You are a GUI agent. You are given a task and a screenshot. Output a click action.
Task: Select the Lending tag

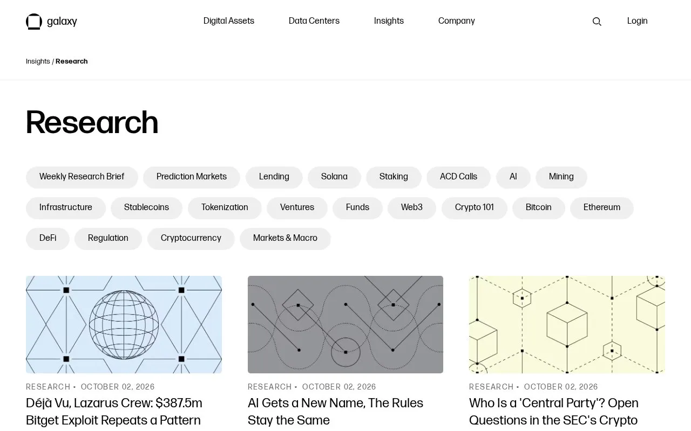tap(274, 177)
